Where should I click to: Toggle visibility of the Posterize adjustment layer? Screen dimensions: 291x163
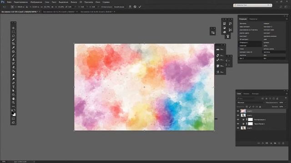point(238,120)
